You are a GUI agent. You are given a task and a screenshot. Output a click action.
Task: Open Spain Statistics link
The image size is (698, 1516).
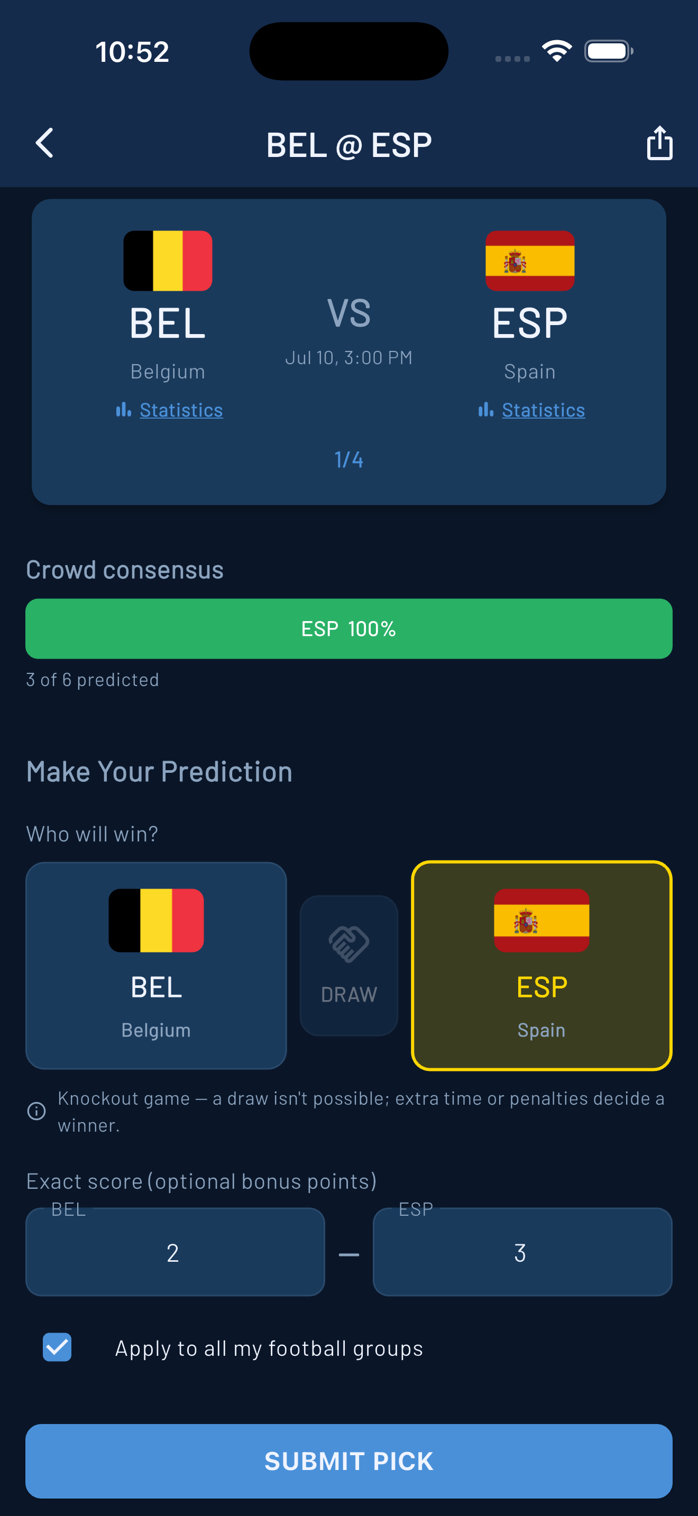(543, 410)
